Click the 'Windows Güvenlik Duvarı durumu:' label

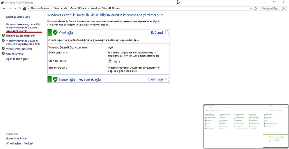[68, 48]
